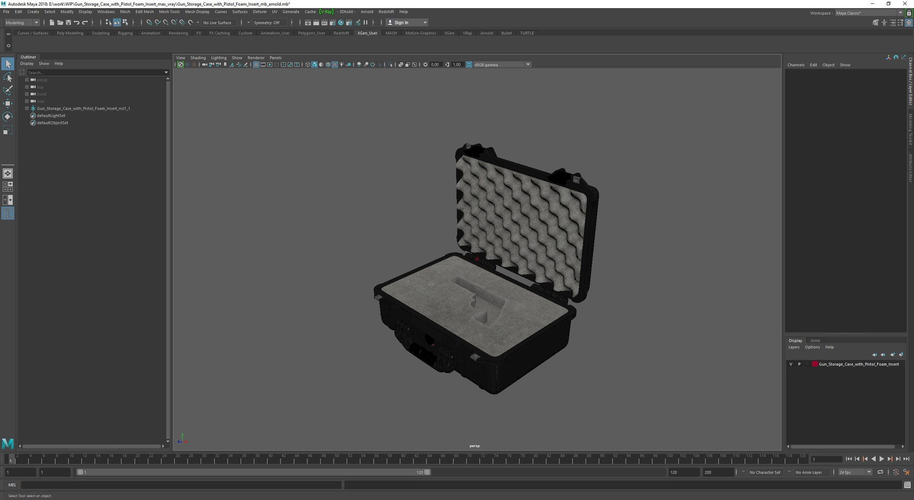Toggle playback P box for Gun_Storage_Case layer
This screenshot has width=914, height=500.
click(x=799, y=364)
